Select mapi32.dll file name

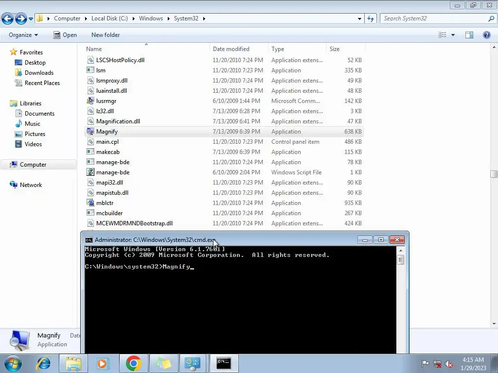click(109, 183)
